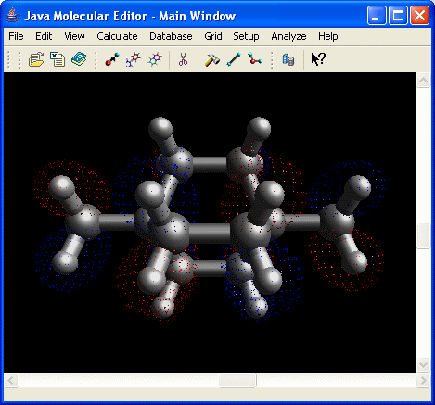435x405 pixels.
Task: Click the horizontal scrollbar right arrow
Action: tap(423, 380)
